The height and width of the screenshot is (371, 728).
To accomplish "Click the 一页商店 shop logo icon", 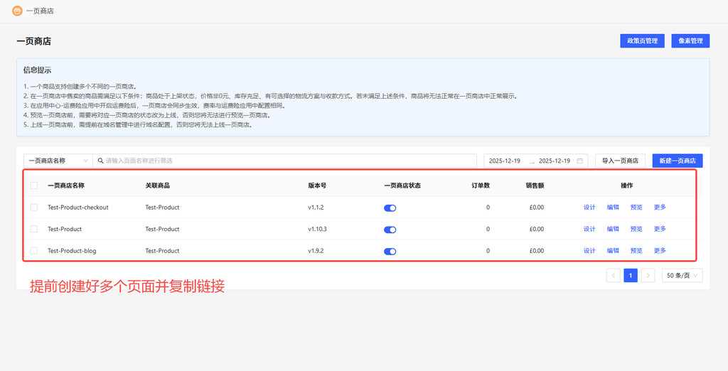I will click(x=17, y=11).
